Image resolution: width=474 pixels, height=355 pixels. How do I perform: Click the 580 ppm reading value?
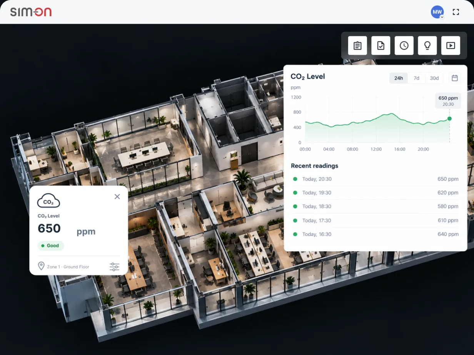[x=448, y=207]
